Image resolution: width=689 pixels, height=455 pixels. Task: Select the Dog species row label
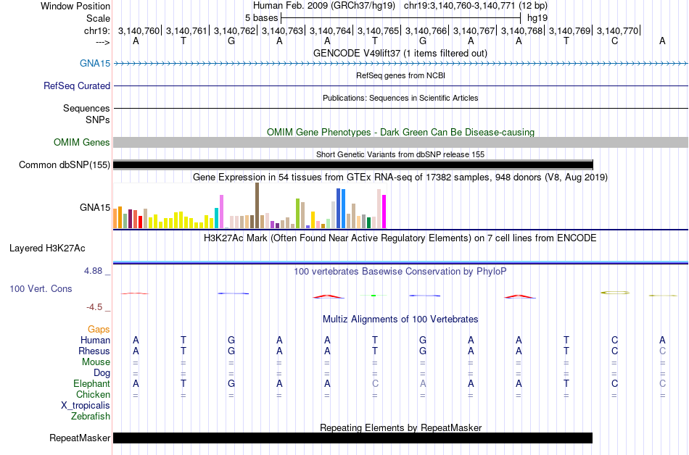102,372
